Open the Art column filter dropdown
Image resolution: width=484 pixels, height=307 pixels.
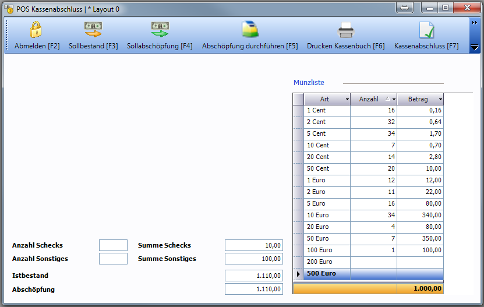[x=347, y=100]
